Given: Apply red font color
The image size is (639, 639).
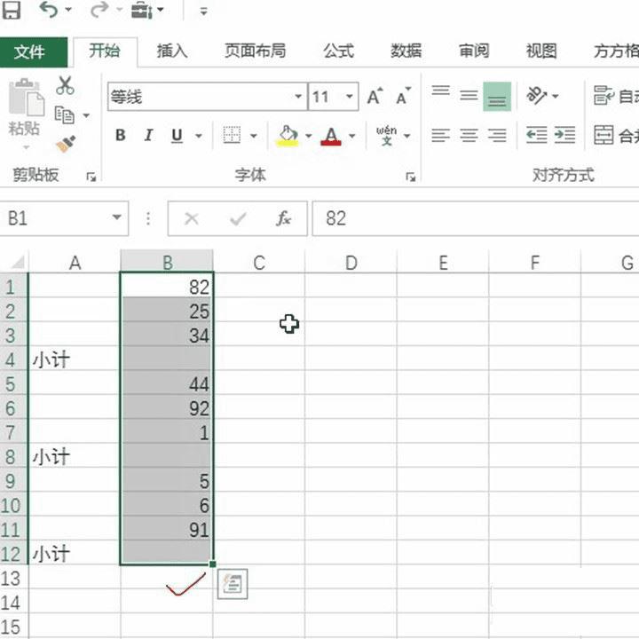Looking at the screenshot, I should click(331, 136).
